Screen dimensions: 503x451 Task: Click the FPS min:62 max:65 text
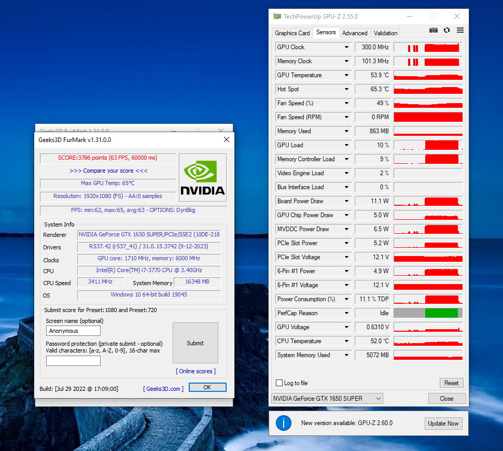[133, 210]
